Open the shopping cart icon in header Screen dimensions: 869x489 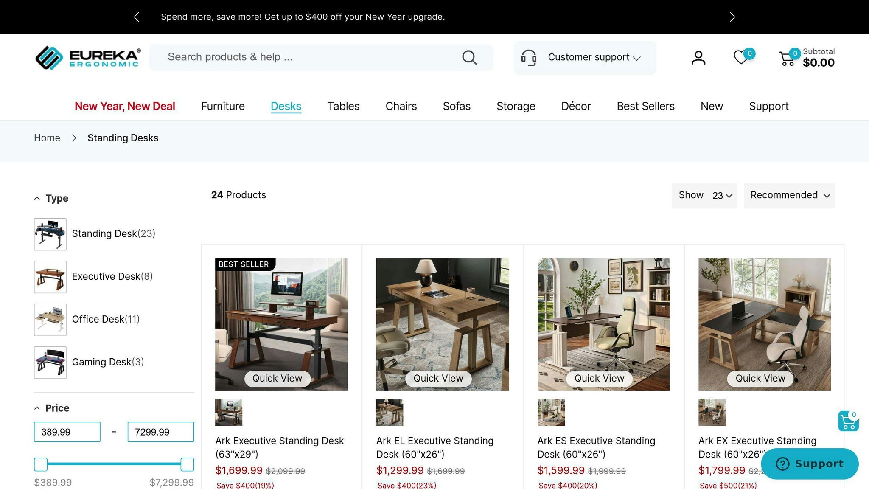click(x=787, y=58)
